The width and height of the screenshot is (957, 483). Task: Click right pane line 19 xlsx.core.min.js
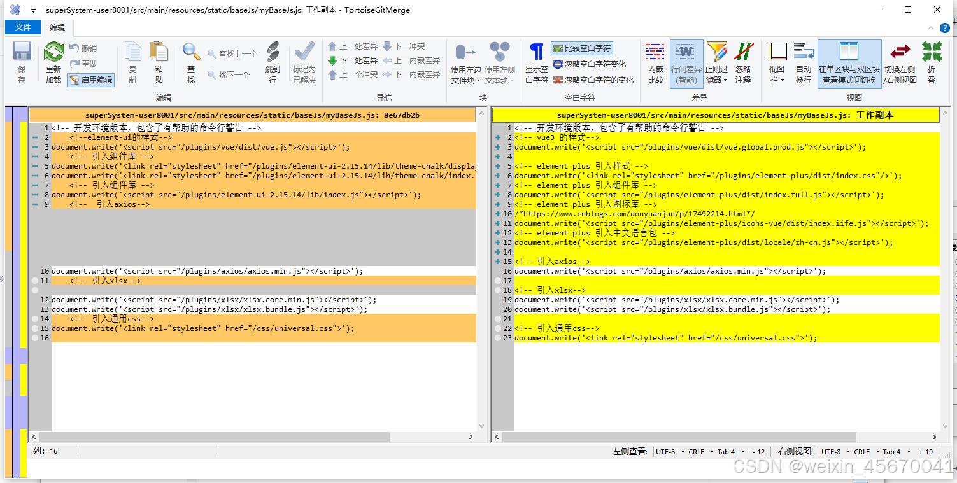677,300
